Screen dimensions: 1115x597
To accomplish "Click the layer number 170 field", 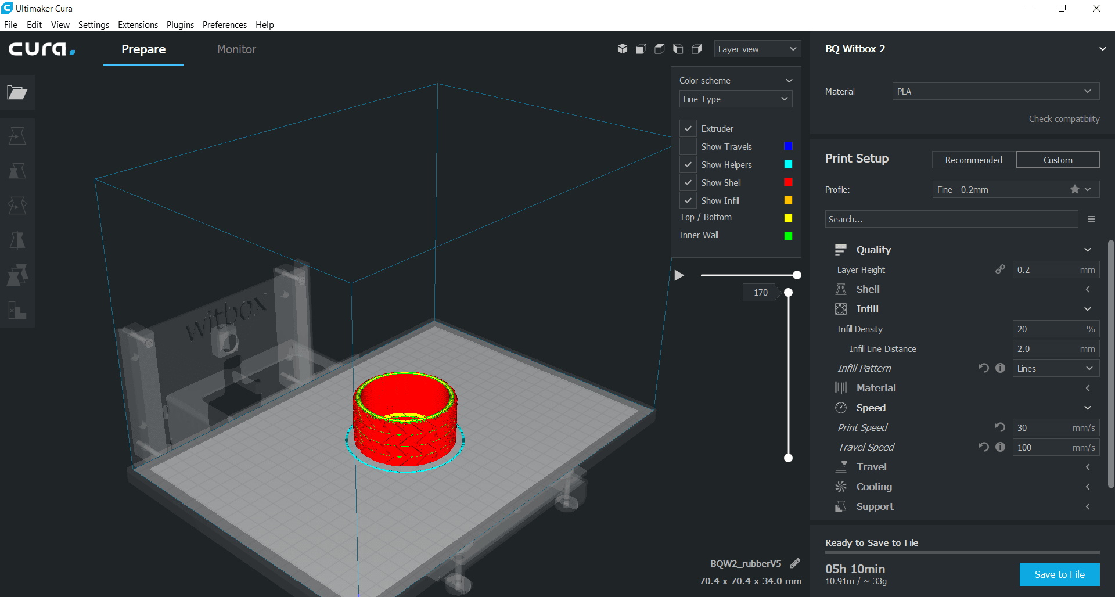I will coord(761,292).
